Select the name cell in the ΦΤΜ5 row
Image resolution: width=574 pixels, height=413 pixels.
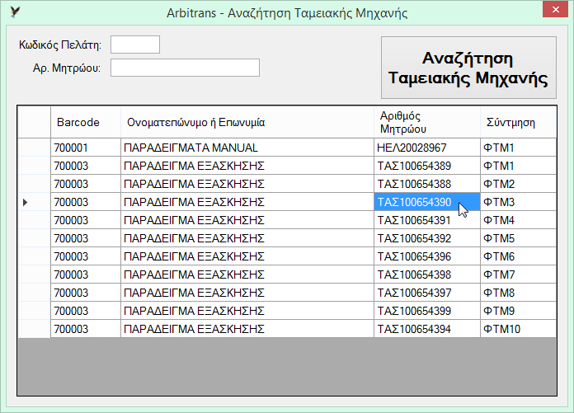247,238
